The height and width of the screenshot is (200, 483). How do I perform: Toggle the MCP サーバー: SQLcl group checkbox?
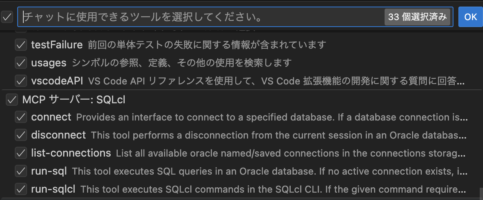click(x=12, y=100)
